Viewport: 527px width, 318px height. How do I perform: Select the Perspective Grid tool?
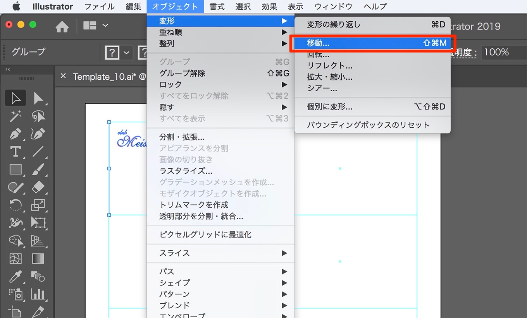click(x=38, y=241)
